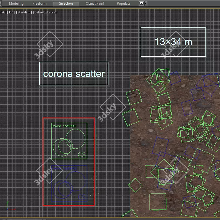Open the [Standard] viewport quality menu
The height and width of the screenshot is (220, 220).
pyautogui.click(x=24, y=12)
